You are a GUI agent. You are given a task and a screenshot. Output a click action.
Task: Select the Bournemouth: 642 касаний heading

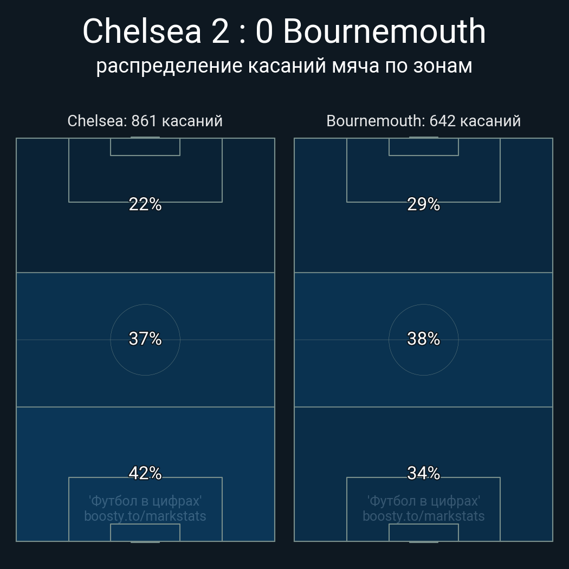pos(423,121)
